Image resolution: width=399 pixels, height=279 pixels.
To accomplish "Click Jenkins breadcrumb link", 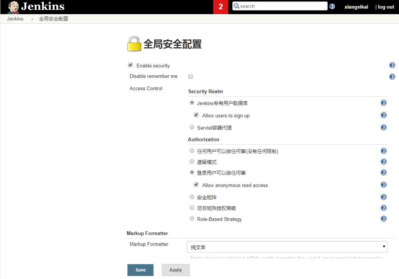I will [15, 19].
